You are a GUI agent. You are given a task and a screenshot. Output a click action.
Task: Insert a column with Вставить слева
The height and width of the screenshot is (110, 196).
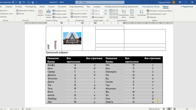(x=59, y=14)
